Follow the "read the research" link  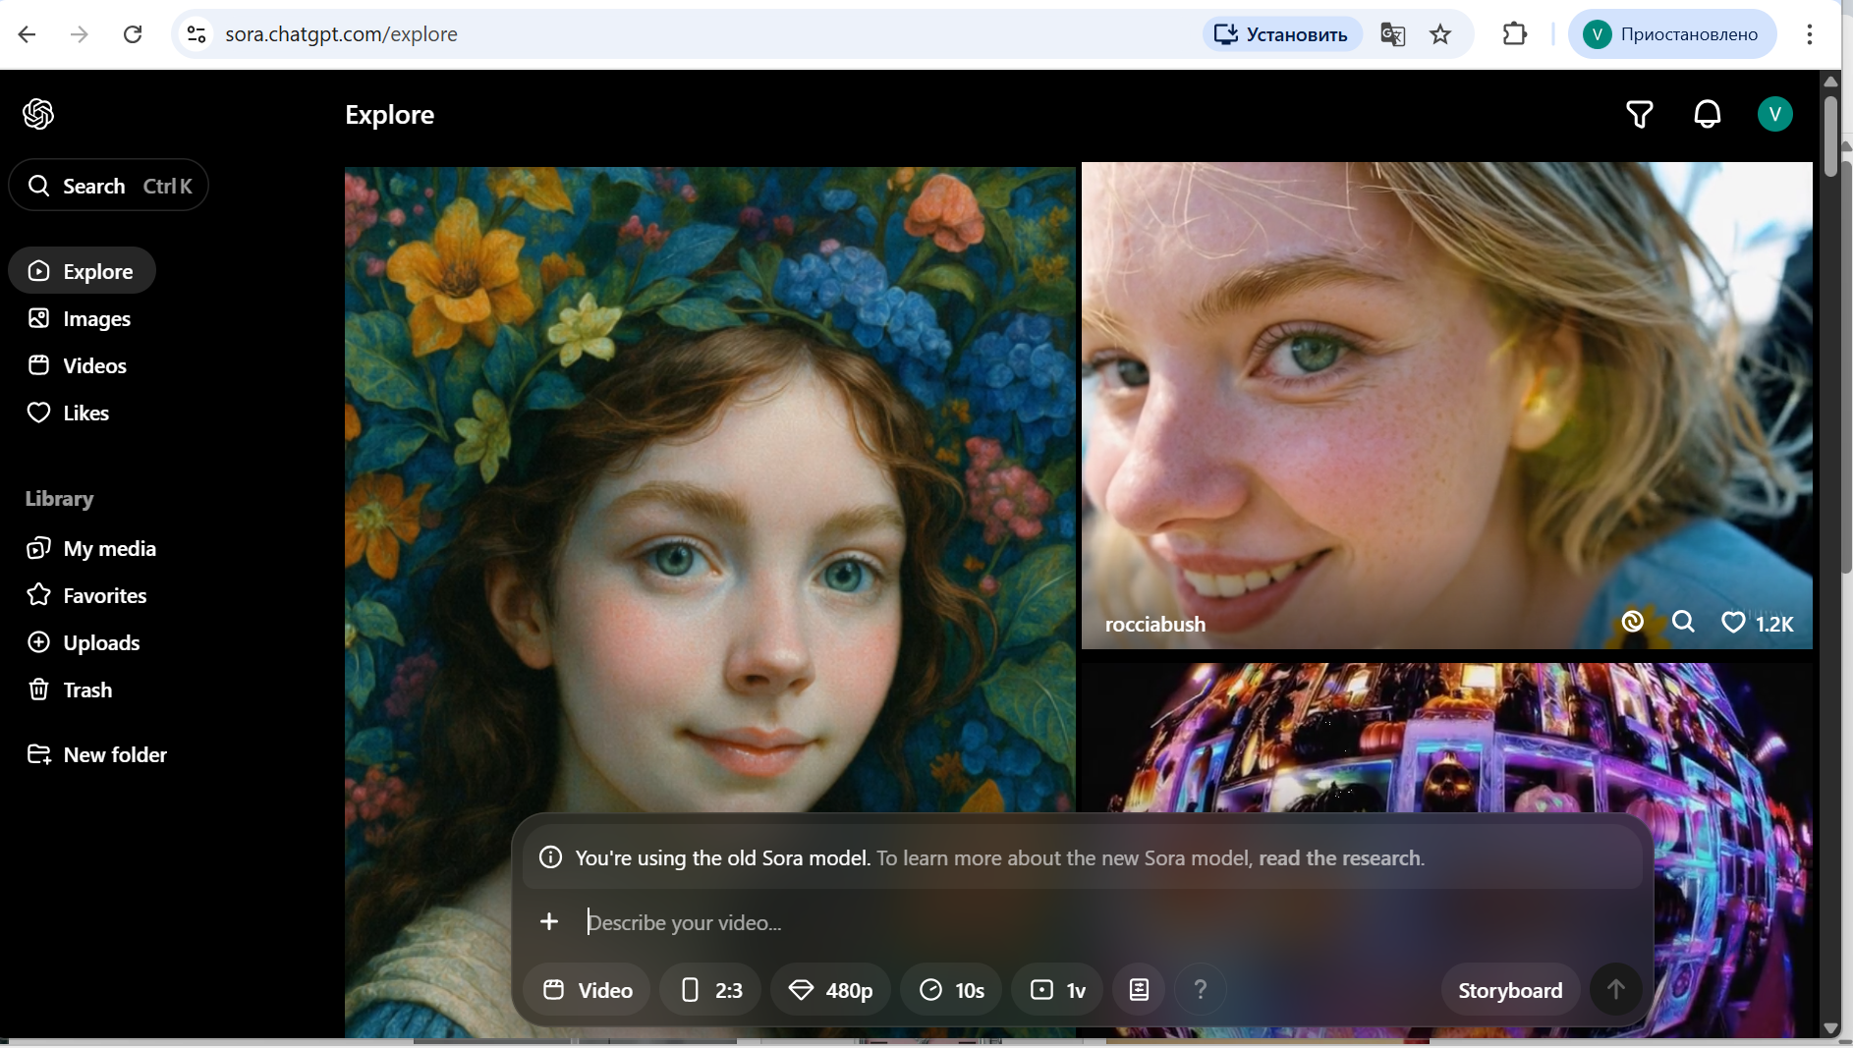(x=1340, y=857)
